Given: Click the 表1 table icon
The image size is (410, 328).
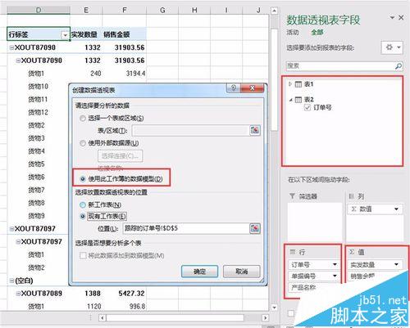Looking at the screenshot, I should point(298,84).
